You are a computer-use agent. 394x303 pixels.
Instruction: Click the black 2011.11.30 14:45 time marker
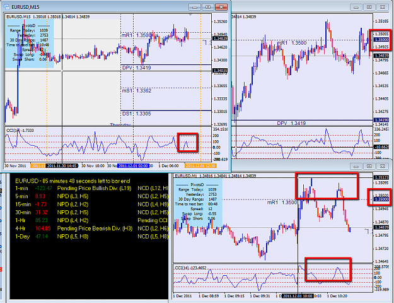click(62, 166)
